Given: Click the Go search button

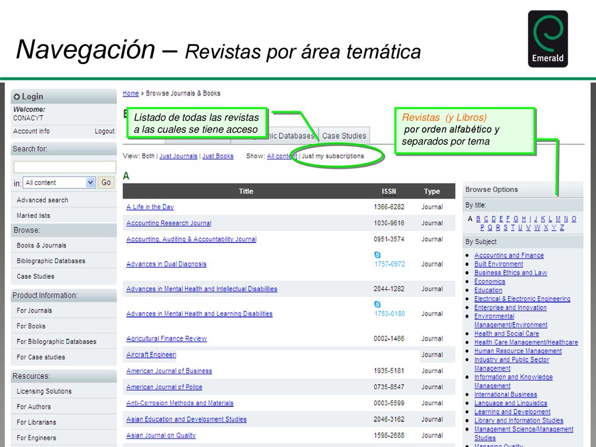Looking at the screenshot, I should pos(106,182).
